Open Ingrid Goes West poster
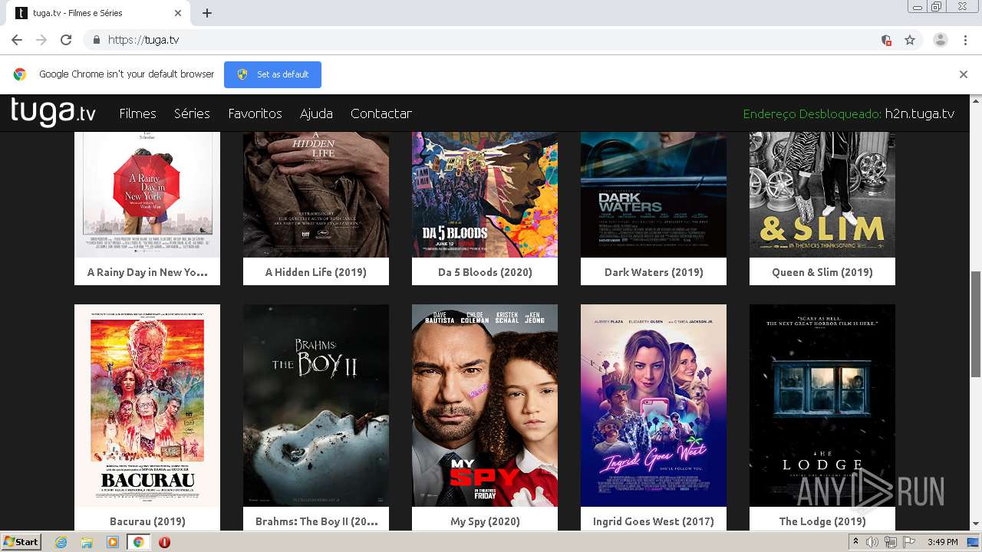982x552 pixels. (x=654, y=406)
